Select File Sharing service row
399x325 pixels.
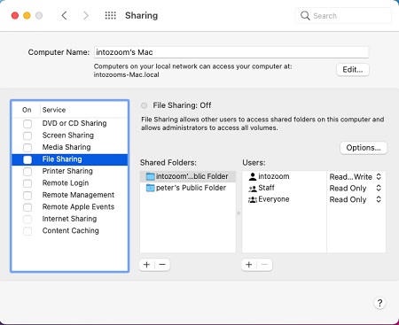point(70,159)
